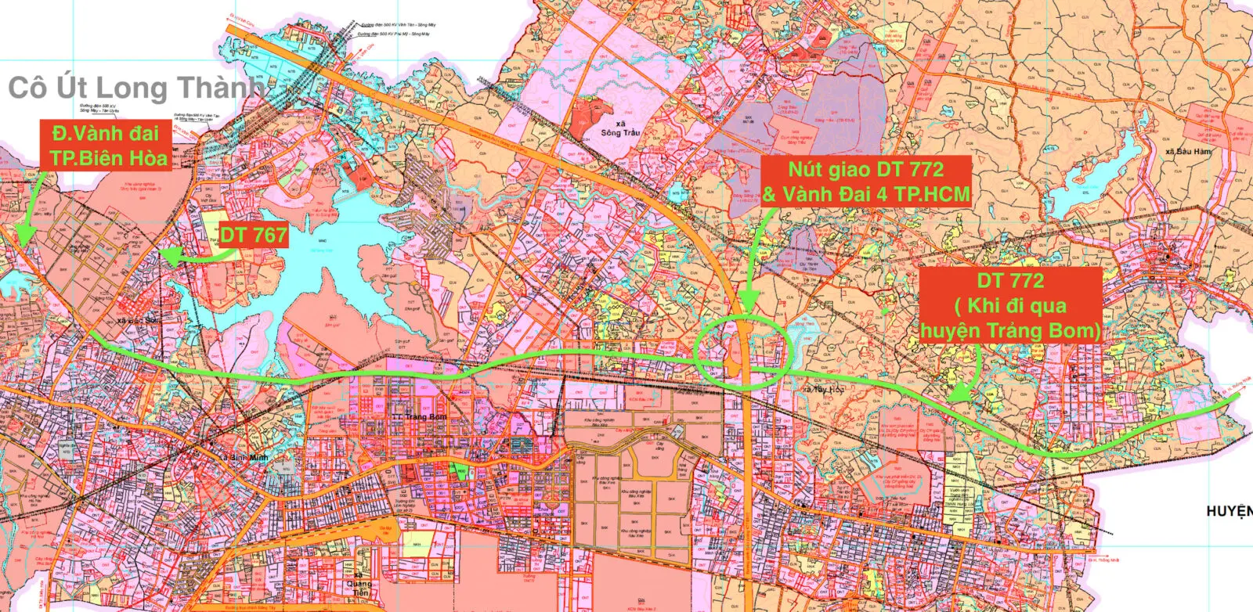Click the 'xã Tây Hòa' map label

click(x=825, y=389)
